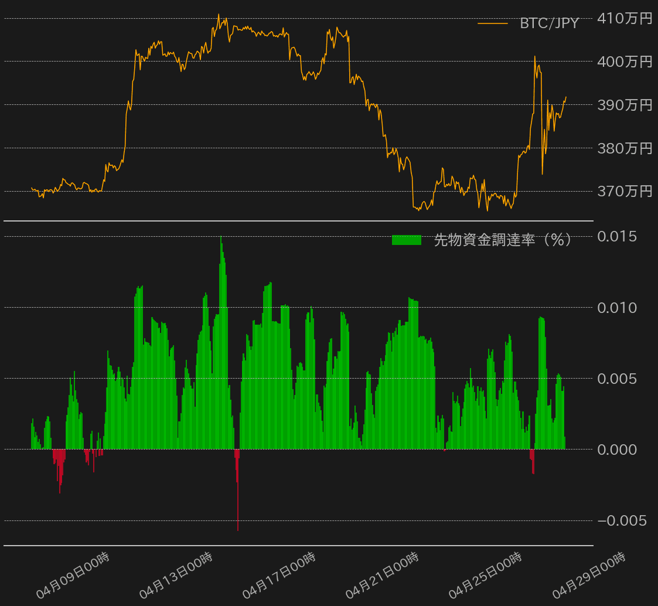Image resolution: width=658 pixels, height=606 pixels.
Task: Click the orange BTC/JPY legend line
Action: coord(492,23)
